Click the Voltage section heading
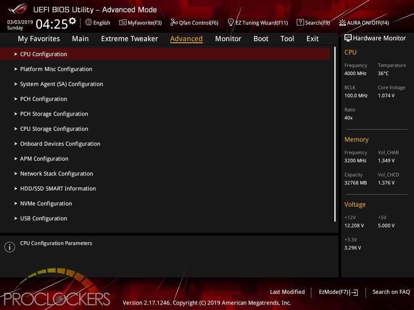Image resolution: width=414 pixels, height=310 pixels. (355, 205)
